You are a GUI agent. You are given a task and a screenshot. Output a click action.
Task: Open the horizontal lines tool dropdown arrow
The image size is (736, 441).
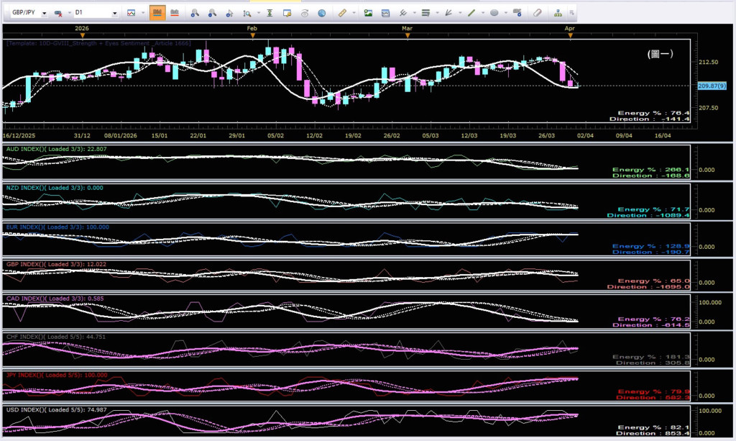tap(436, 14)
